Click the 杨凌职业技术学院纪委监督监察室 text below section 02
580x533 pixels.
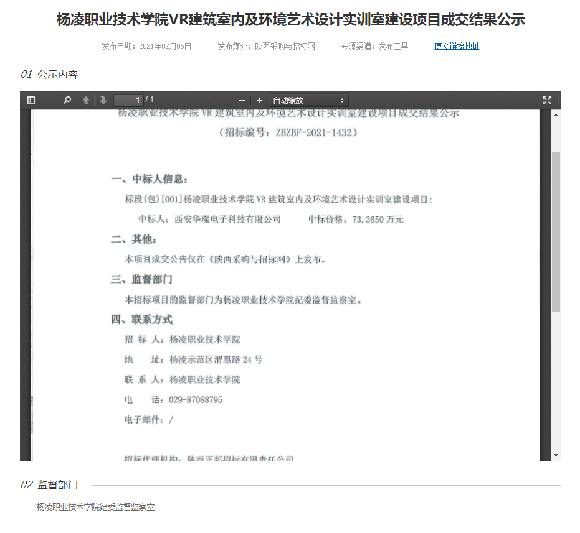click(x=95, y=507)
